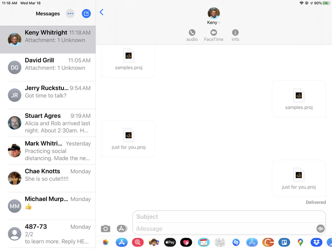Image resolution: width=332 pixels, height=249 pixels.
Task: Toggle the iMessage app drawer button
Action: [121, 229]
